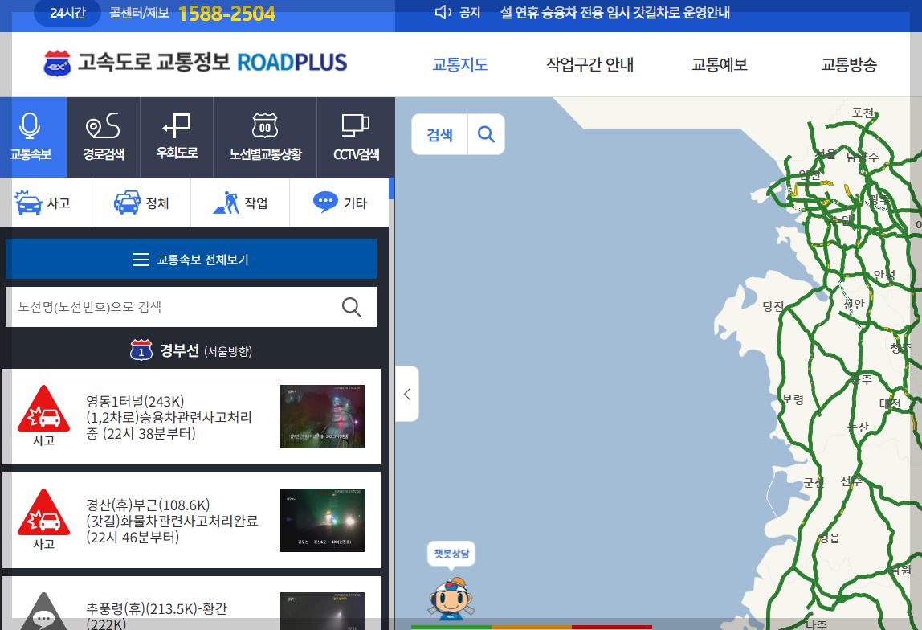Click the 검색 button on the map
Screen dimensions: 922x630
[439, 134]
